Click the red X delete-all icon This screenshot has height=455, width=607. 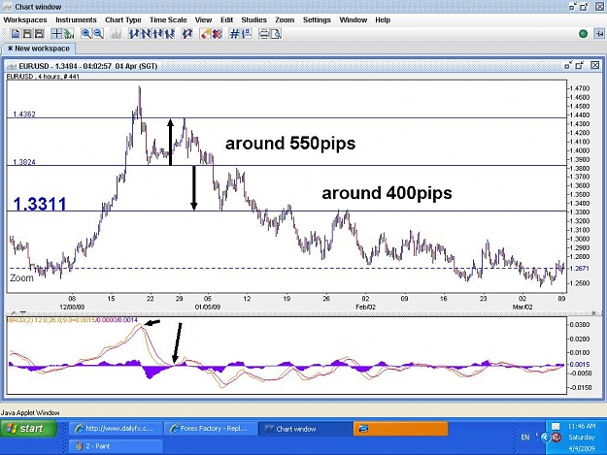click(218, 34)
